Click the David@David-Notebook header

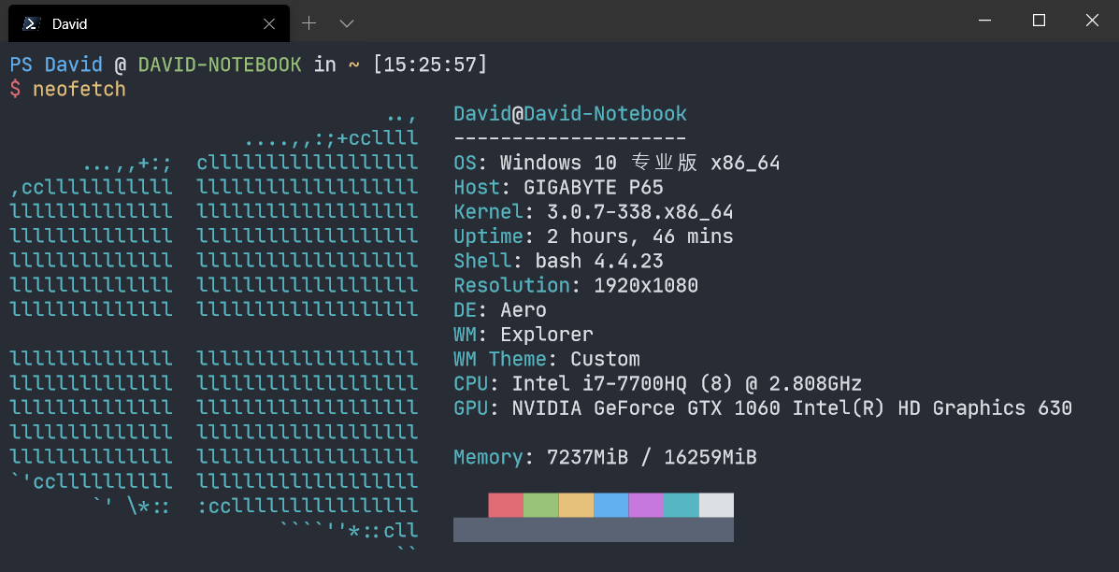(570, 113)
